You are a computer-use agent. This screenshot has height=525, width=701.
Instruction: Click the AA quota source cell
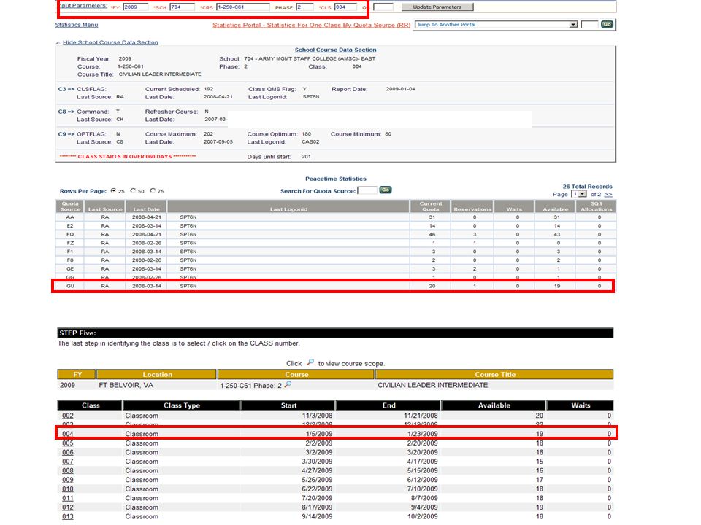[70, 217]
